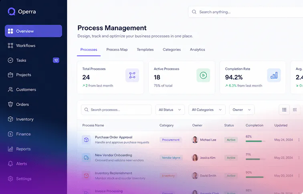The image size is (303, 194).
Task: Open Finance dollar icon
Action: [x=10, y=134]
